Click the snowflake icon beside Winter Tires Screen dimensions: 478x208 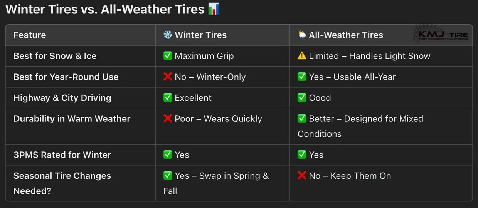pos(168,35)
